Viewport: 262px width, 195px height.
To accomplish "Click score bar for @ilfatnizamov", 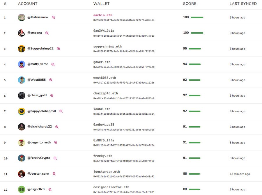I will [197, 17].
